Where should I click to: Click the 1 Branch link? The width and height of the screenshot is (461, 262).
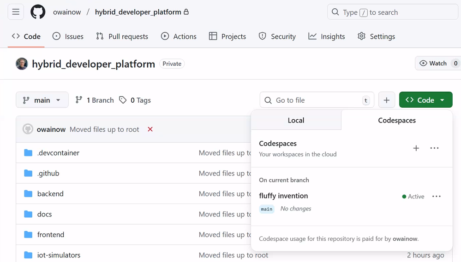tap(95, 100)
